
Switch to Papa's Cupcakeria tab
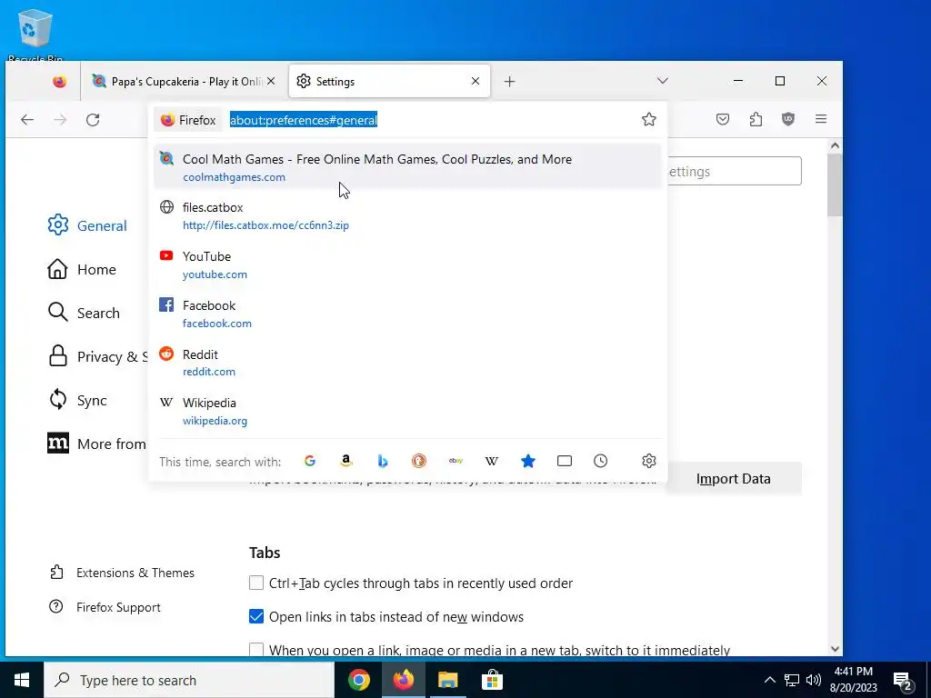[x=184, y=81]
